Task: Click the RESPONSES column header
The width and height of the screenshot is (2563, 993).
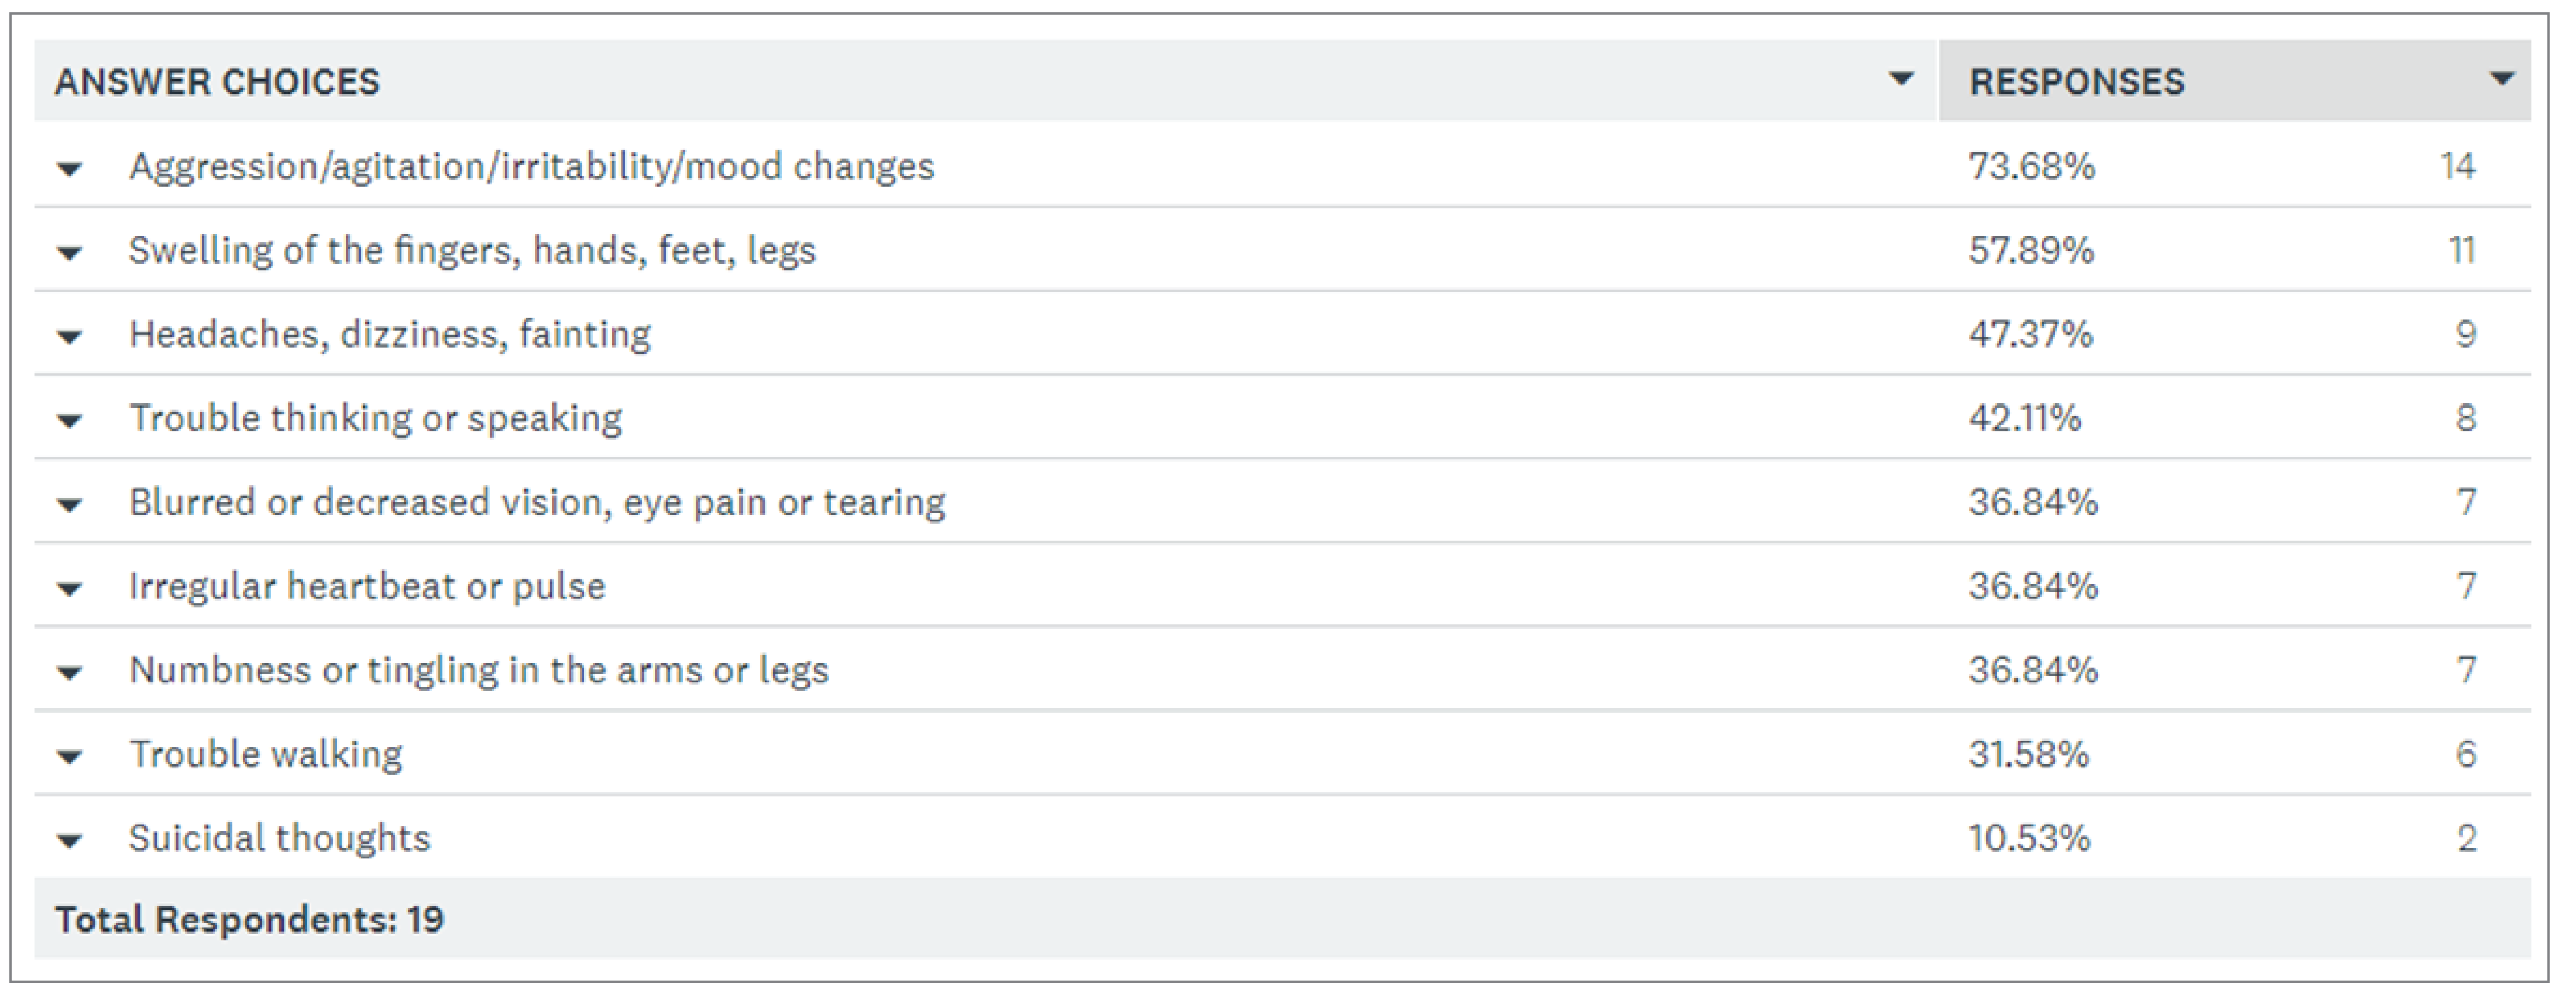Action: click(x=2077, y=81)
